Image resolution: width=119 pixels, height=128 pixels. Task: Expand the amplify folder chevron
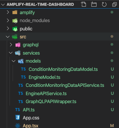tap(8, 12)
